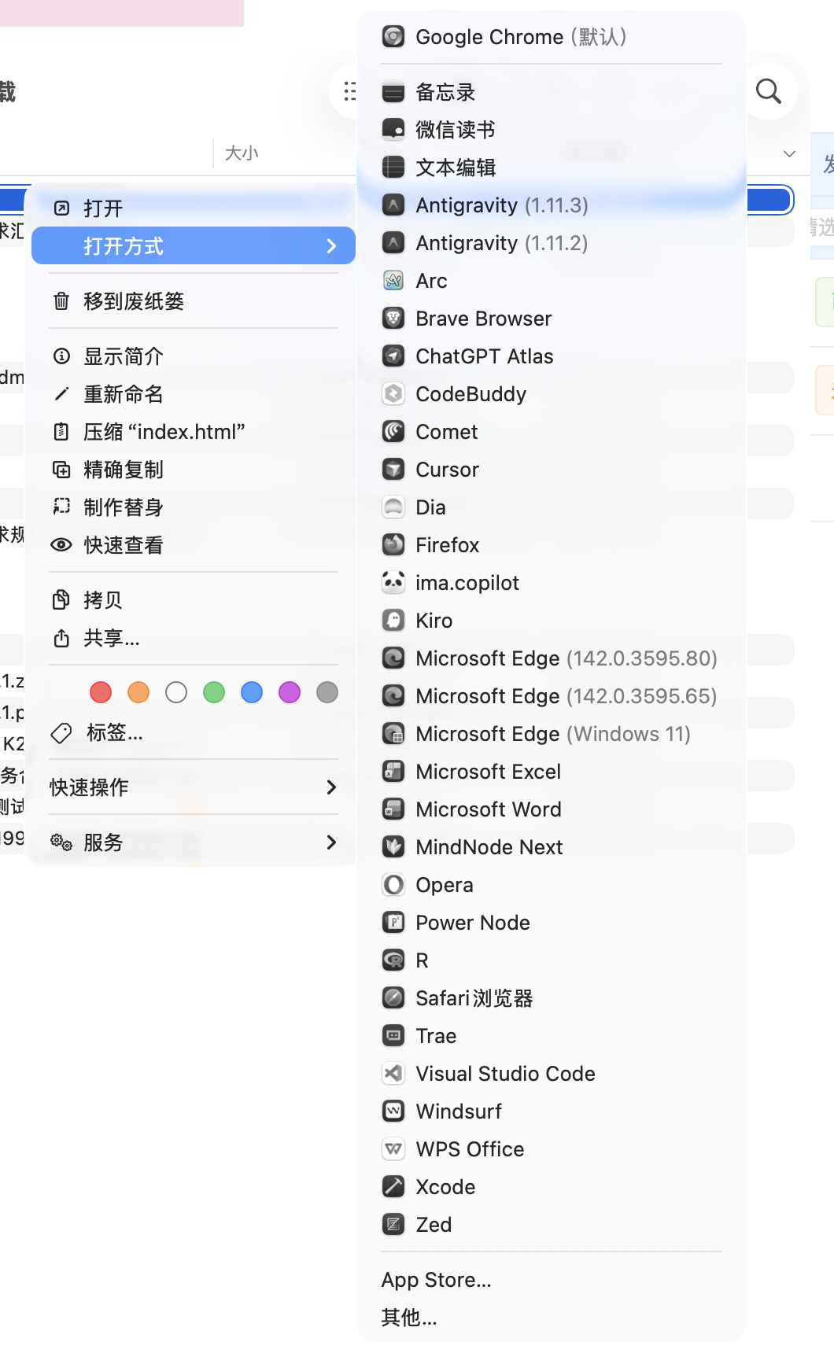Click the 大小 column header in Finder
Viewport: 834px width, 1353px height.
[x=242, y=153]
